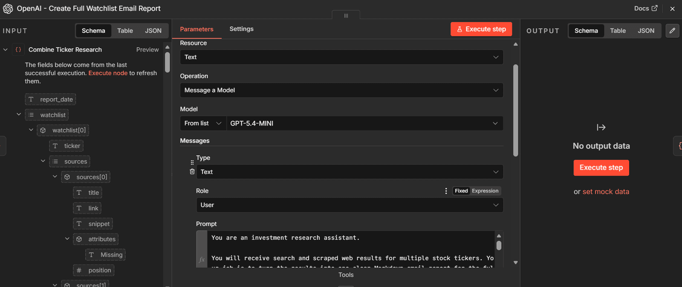682x287 pixels.
Task: Click the input panel vertical scrollbar
Action: (x=167, y=62)
